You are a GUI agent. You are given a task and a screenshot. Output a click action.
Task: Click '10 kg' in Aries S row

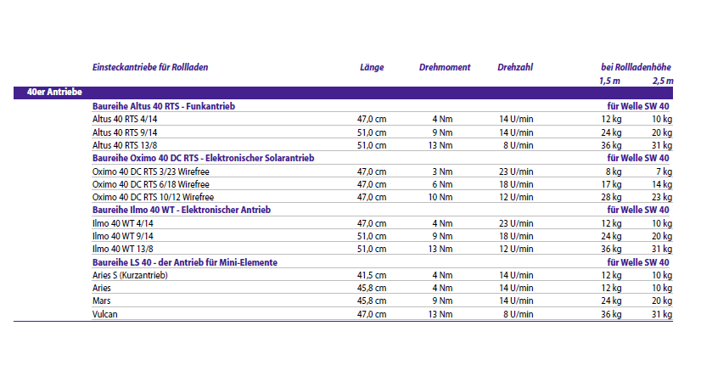pos(662,276)
